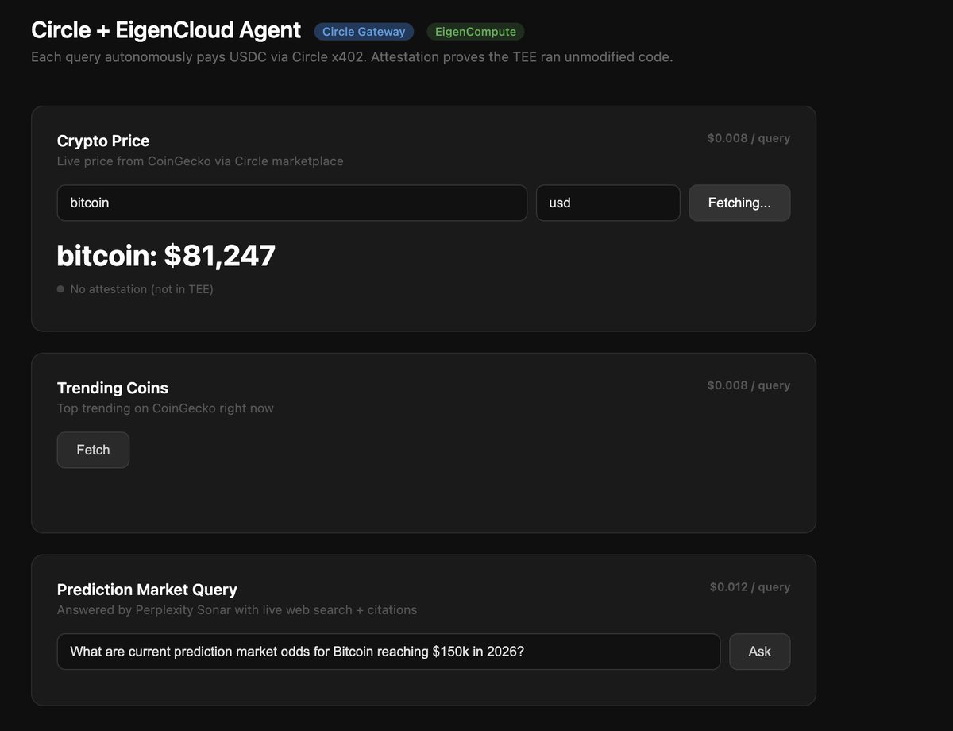Click 'Top trending on CoinGecko right now' text
Screen dimensions: 953x731
coord(165,408)
